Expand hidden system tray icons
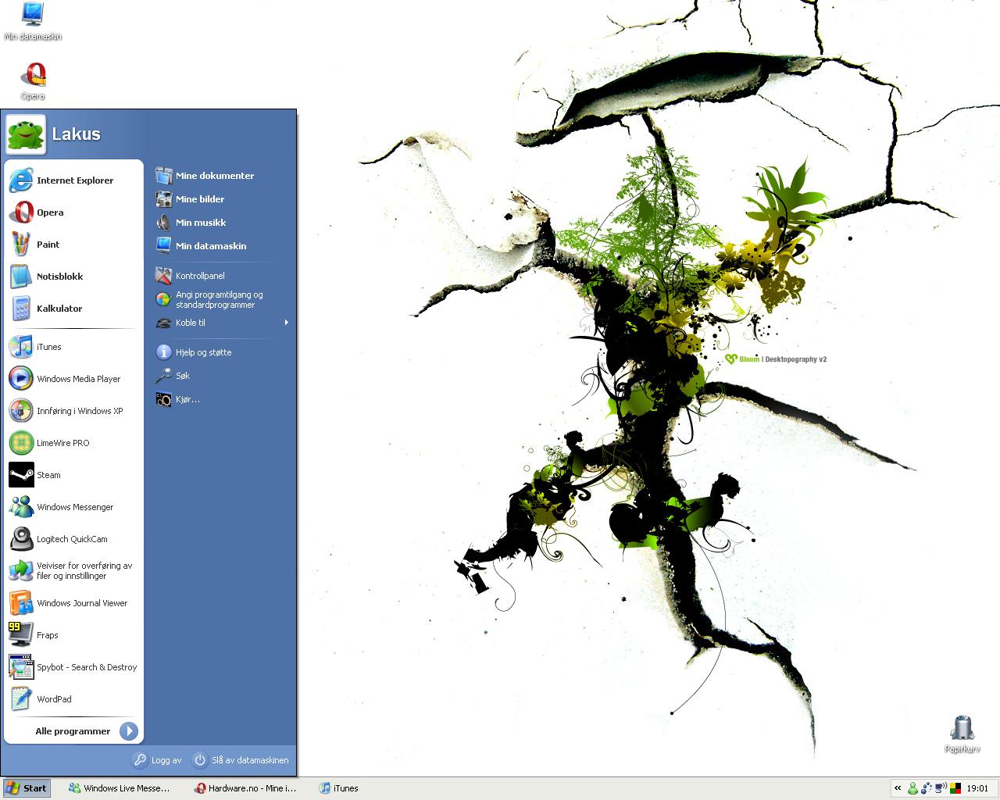The image size is (1000, 800). coord(898,788)
